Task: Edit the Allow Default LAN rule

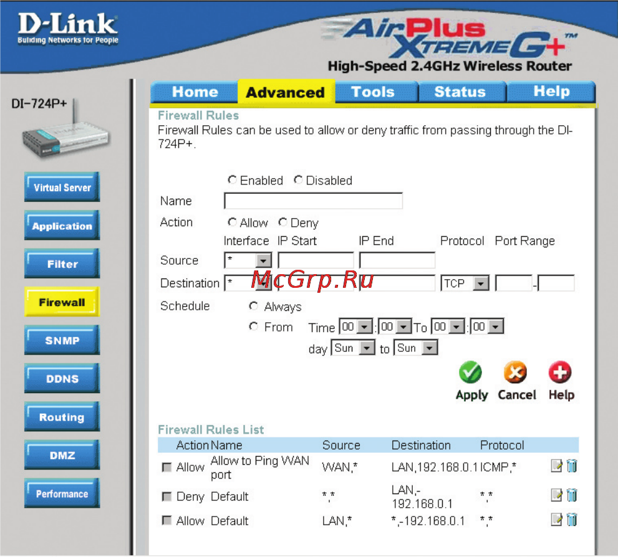Action: (556, 520)
